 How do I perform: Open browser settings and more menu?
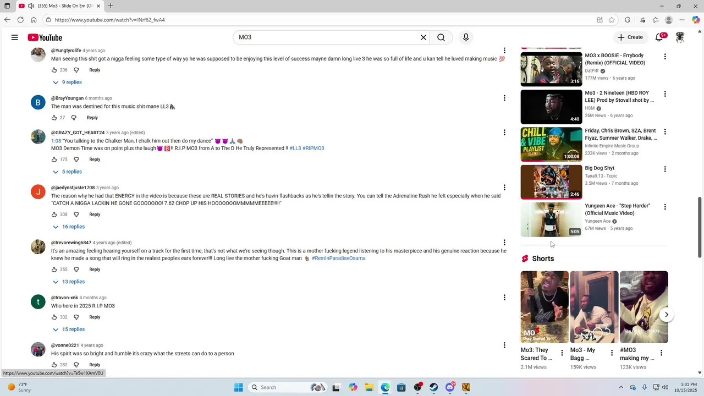coord(682,20)
